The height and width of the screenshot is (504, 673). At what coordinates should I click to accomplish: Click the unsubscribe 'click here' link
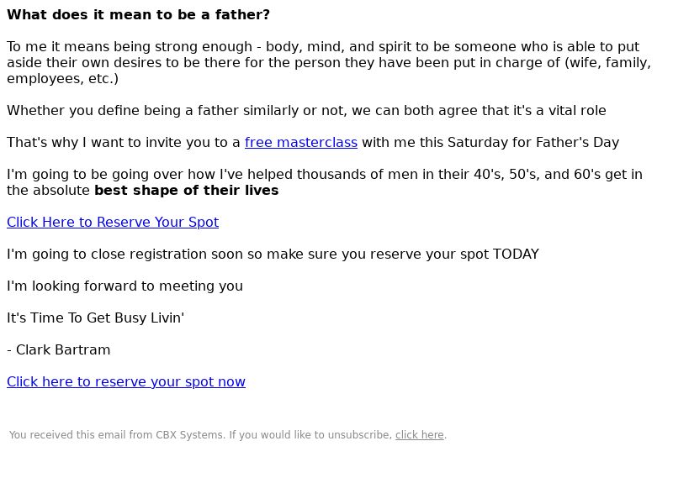[419, 434]
